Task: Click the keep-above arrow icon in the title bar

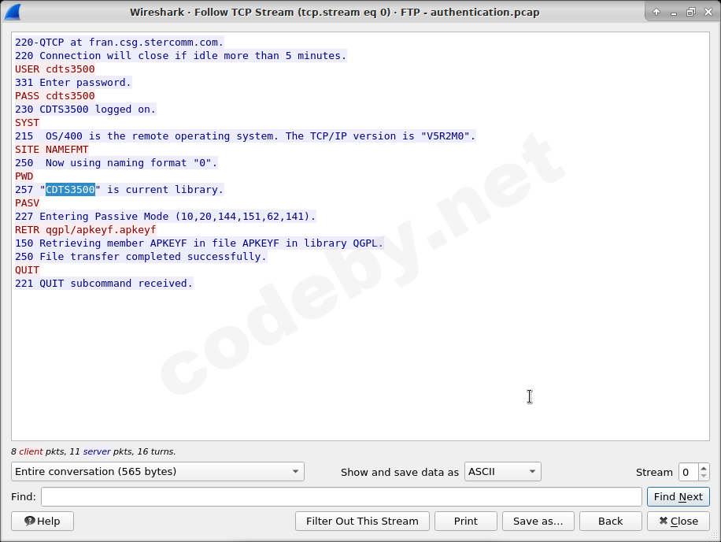Action: 656,12
